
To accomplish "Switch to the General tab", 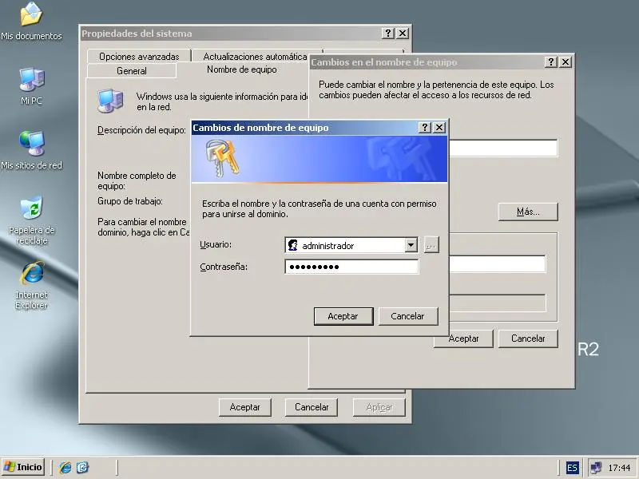I will click(x=132, y=70).
